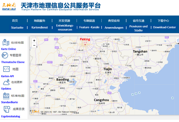Open the Ergebniskatalog search document icon
This screenshot has width=179, height=122.
click(7, 109)
